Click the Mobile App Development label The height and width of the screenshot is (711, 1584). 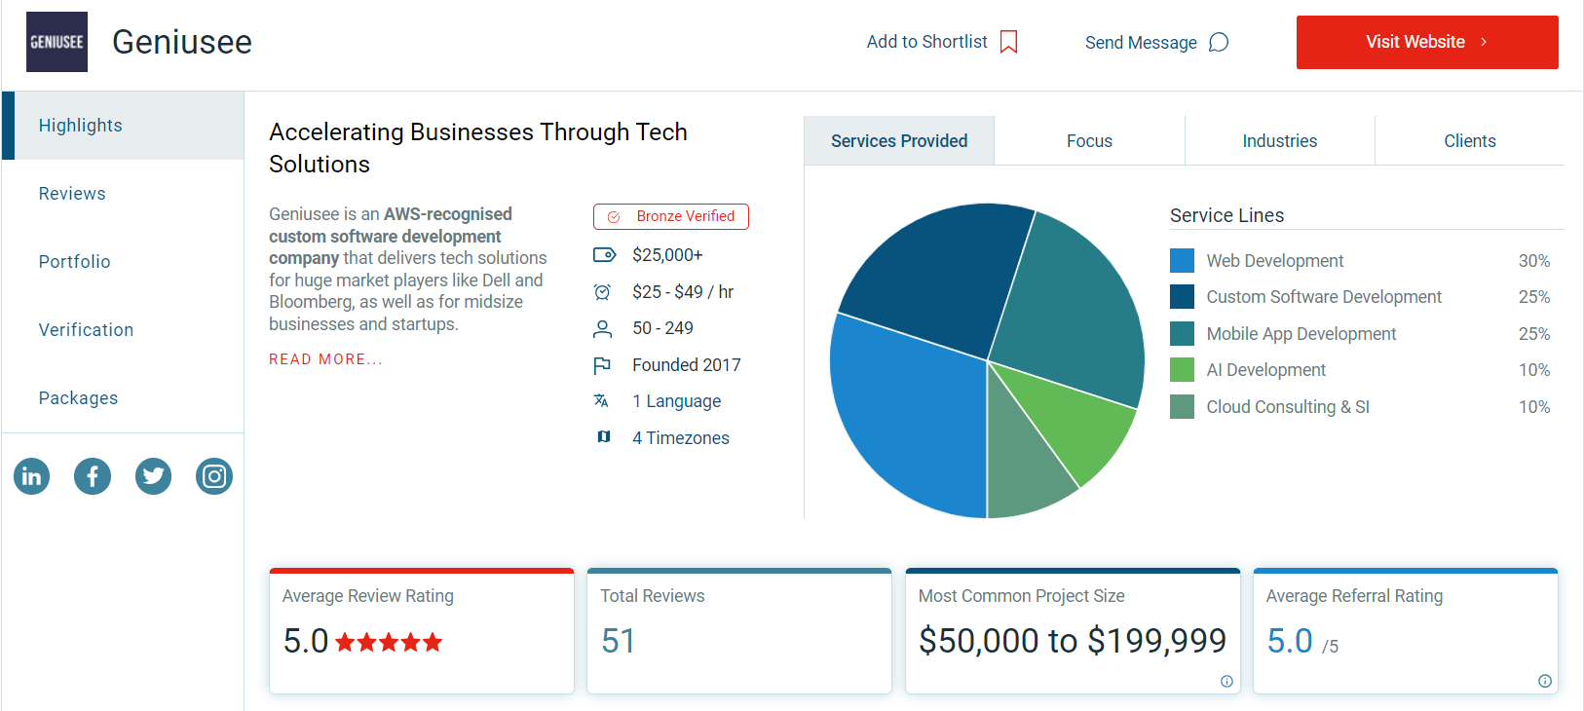pyautogui.click(x=1301, y=334)
